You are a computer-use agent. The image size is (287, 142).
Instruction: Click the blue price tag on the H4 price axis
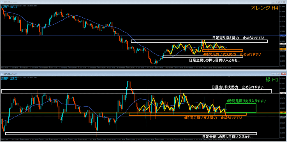(x=283, y=36)
